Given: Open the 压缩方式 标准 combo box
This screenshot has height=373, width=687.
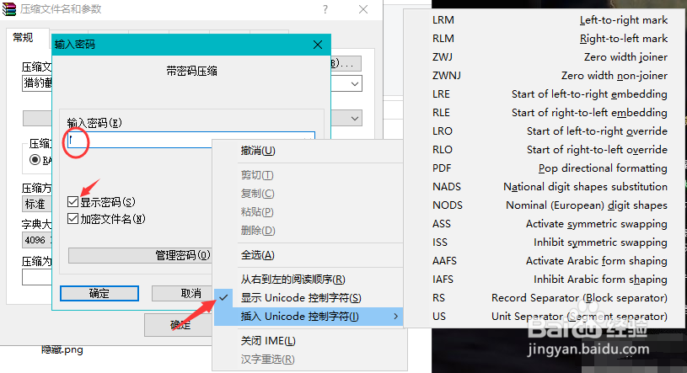Looking at the screenshot, I should point(37,204).
